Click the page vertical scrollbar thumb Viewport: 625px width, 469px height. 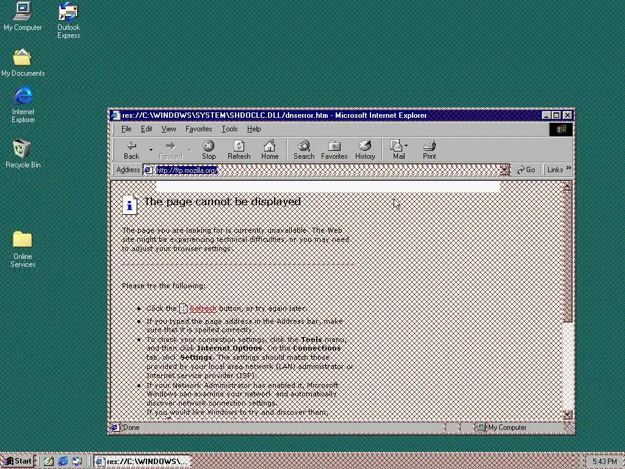(567, 256)
